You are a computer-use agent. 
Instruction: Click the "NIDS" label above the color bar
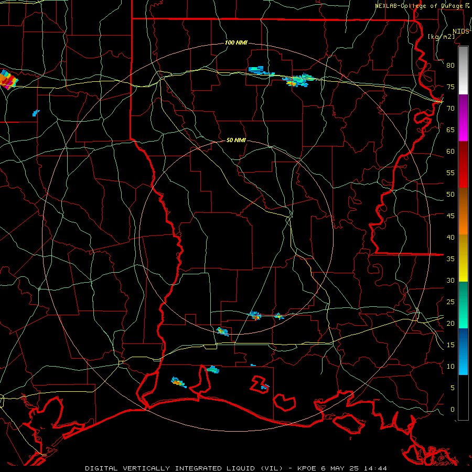pos(460,31)
